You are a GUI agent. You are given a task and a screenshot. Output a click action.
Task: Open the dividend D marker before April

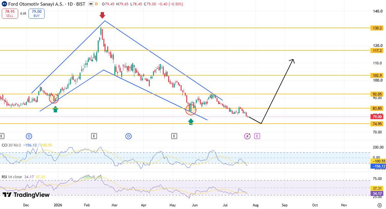[x=129, y=136]
